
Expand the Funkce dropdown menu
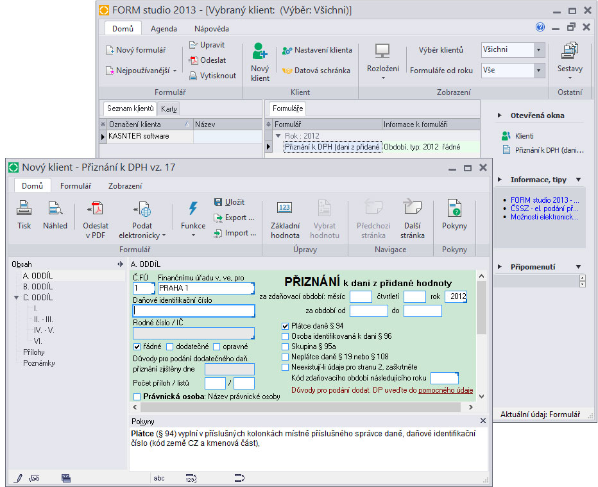[192, 218]
